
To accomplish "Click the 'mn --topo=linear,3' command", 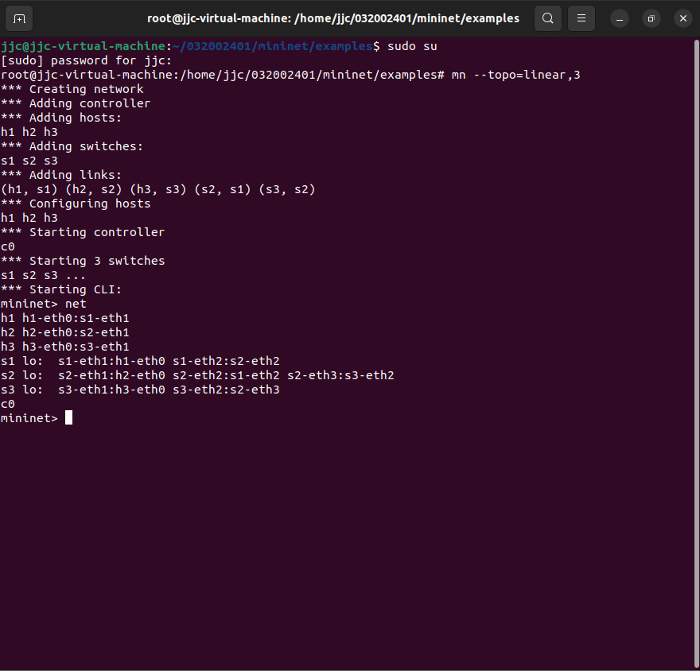I will pos(515,75).
